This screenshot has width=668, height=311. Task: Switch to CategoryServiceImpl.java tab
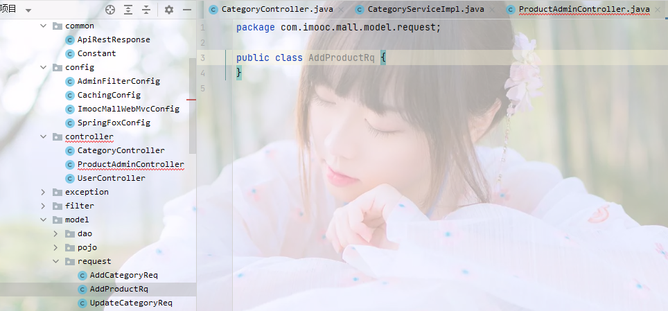(x=425, y=10)
